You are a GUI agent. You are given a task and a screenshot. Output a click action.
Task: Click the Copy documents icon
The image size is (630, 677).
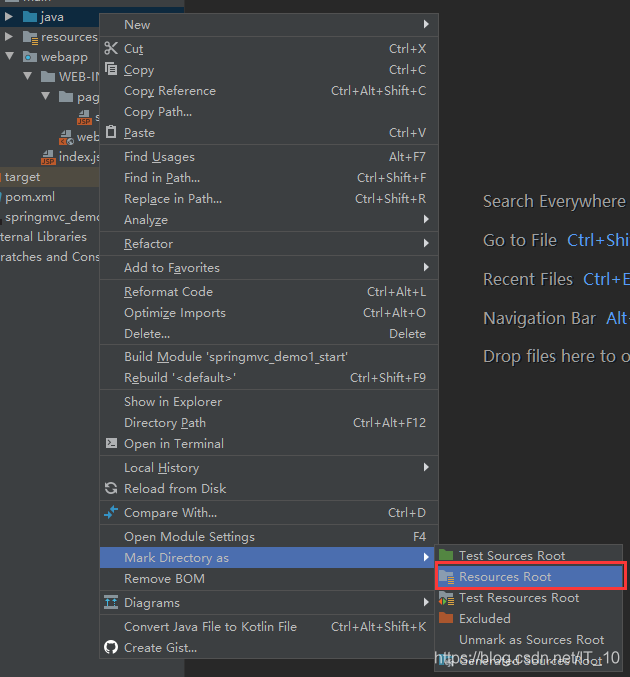[x=111, y=69]
